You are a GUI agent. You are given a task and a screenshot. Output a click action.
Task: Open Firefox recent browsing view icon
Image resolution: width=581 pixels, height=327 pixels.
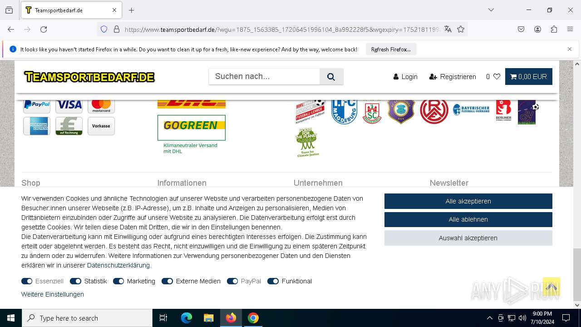coord(9,10)
